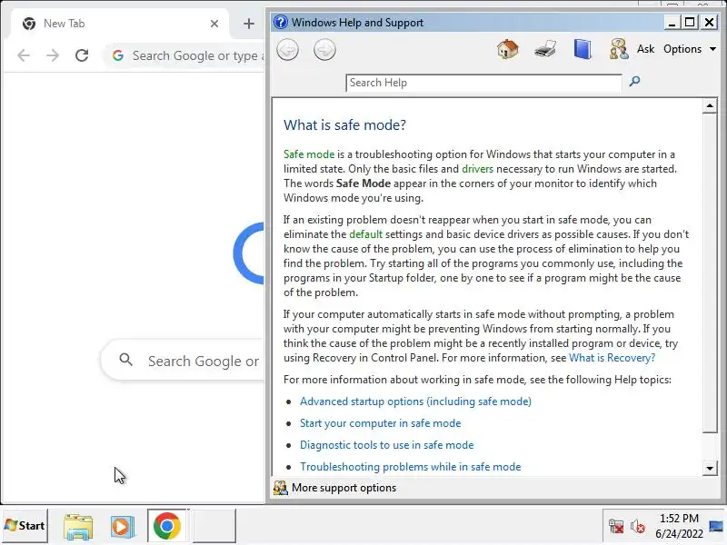Viewport: 727px width, 545px height.
Task: Click the Search Help input field
Action: click(483, 83)
